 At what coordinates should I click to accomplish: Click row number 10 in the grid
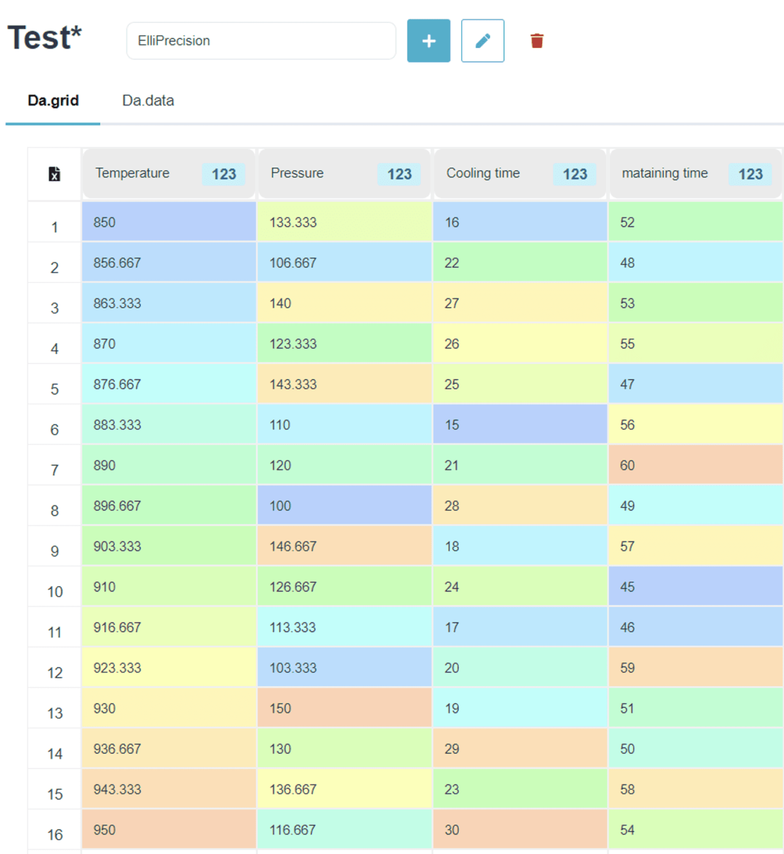[54, 592]
